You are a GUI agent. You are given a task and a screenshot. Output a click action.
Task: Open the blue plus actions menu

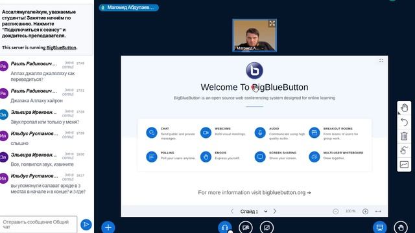pos(108,227)
